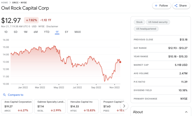Image resolution: width=194 pixels, height=116 pixels.
Task: Click the OCSL 2.99% change text
Action: [x=56, y=110]
